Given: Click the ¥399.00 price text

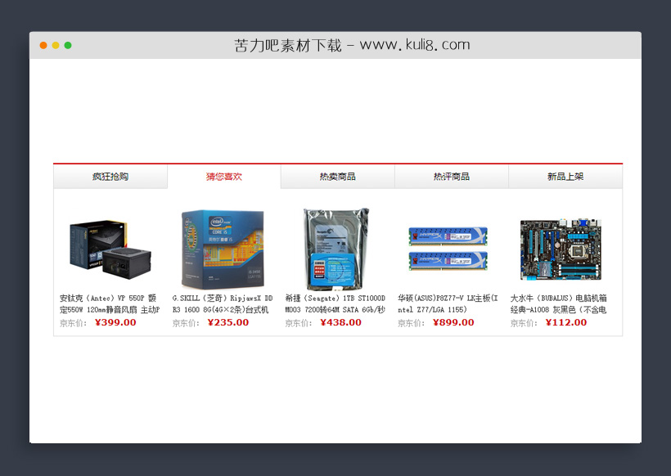Looking at the screenshot, I should coord(116,322).
